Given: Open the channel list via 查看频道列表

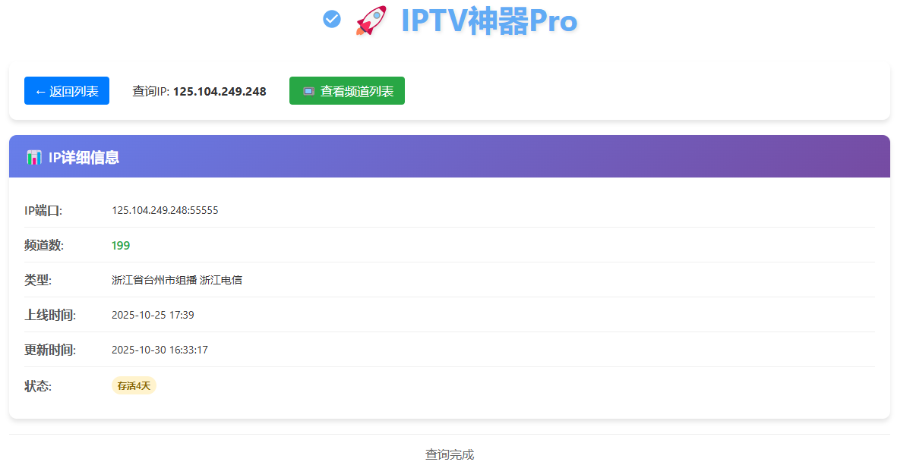Looking at the screenshot, I should tap(346, 90).
